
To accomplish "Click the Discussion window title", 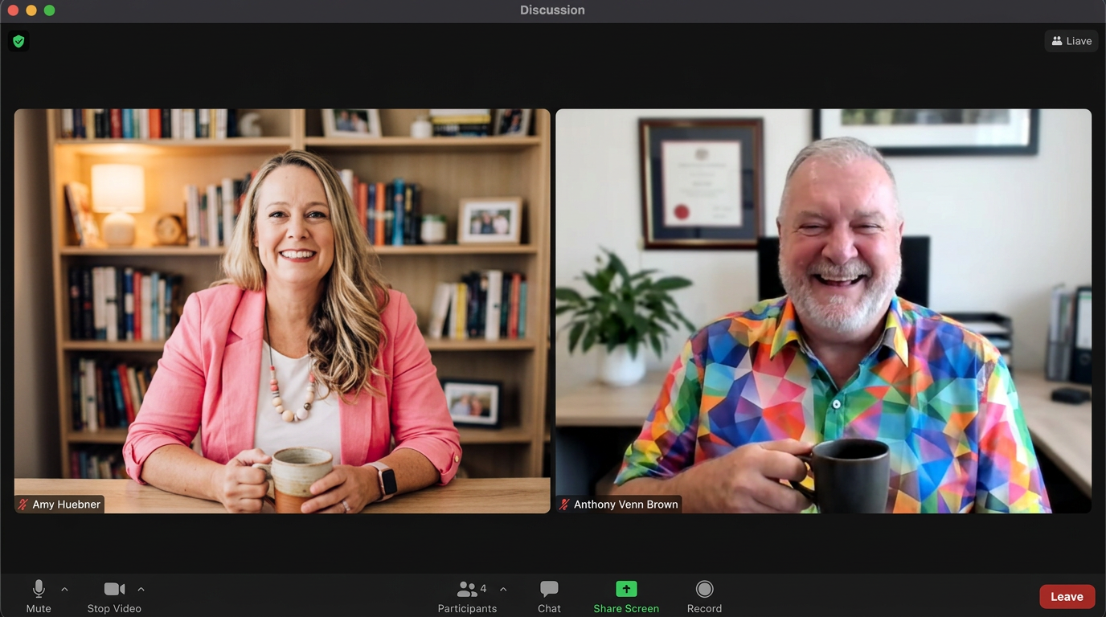I will (552, 10).
